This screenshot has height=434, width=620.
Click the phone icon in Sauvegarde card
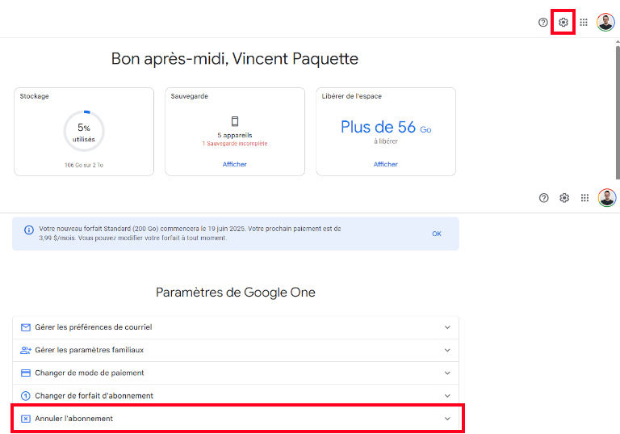tap(235, 121)
